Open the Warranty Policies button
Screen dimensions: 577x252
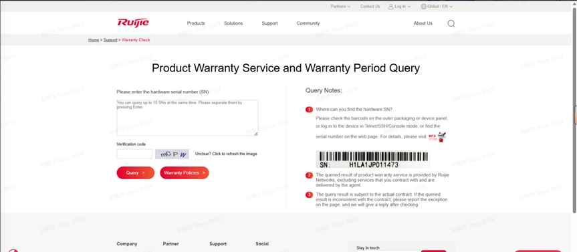coord(185,172)
